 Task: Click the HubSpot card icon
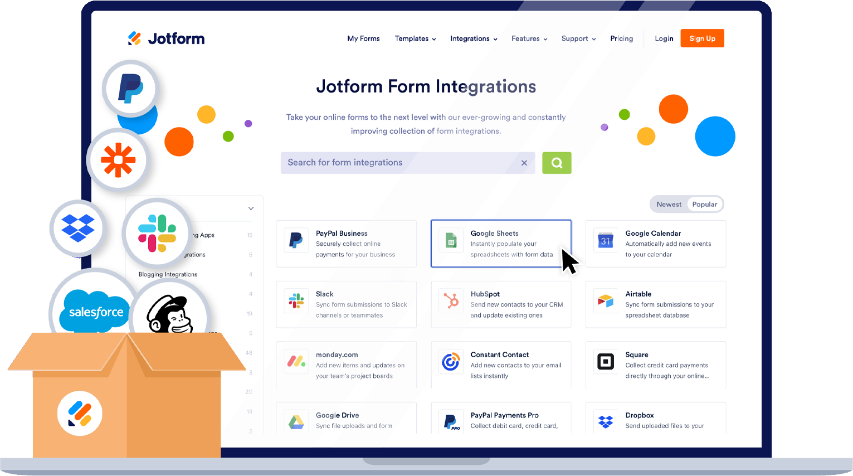[x=451, y=301]
